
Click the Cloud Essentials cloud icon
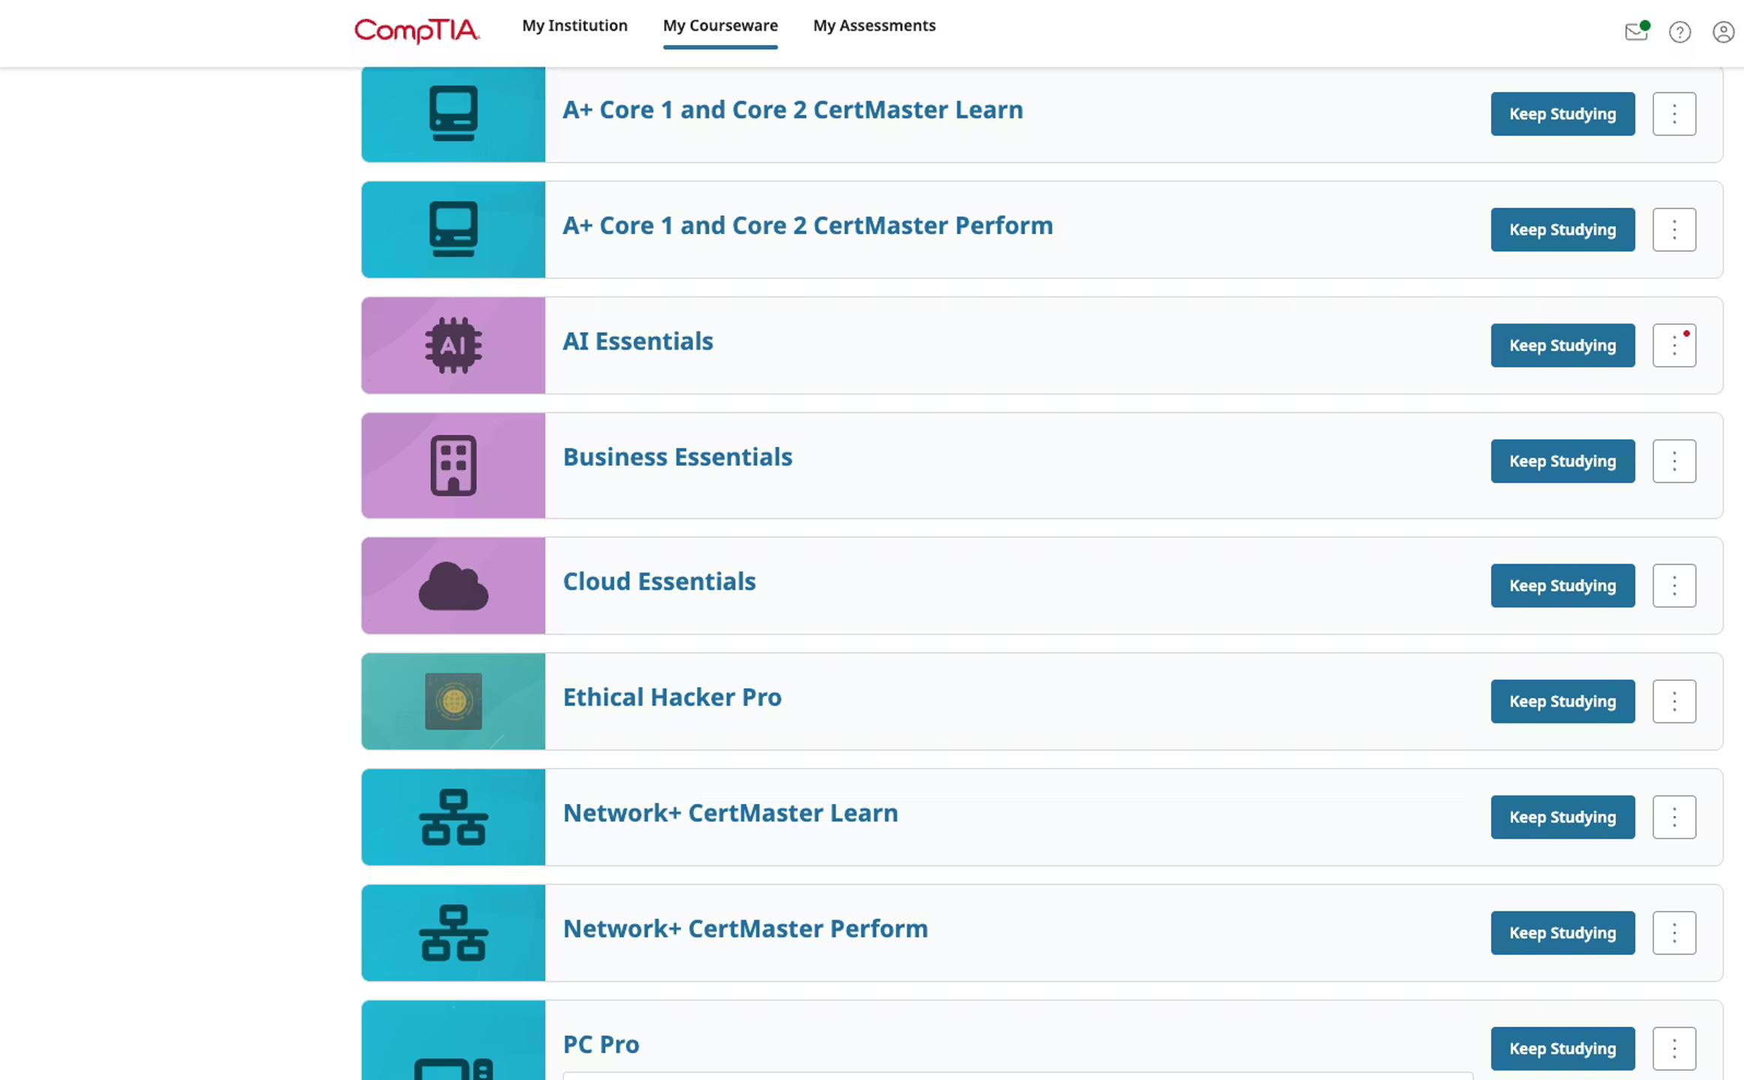point(453,586)
